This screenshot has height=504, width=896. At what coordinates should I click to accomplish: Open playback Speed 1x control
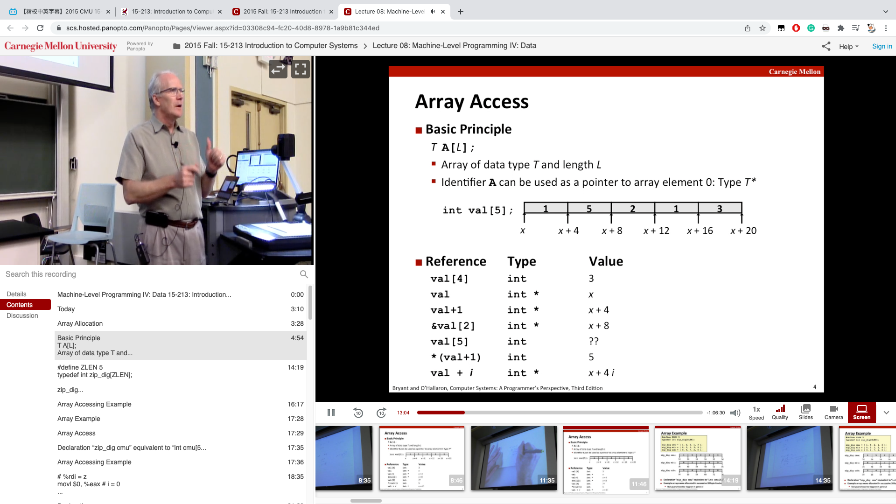tap(756, 413)
